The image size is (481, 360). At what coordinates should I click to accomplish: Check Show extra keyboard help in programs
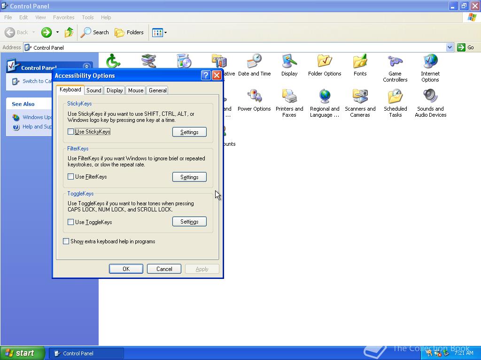pos(66,241)
